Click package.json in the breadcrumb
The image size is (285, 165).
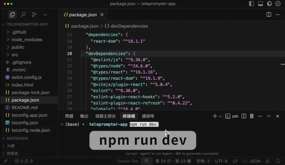point(85,26)
